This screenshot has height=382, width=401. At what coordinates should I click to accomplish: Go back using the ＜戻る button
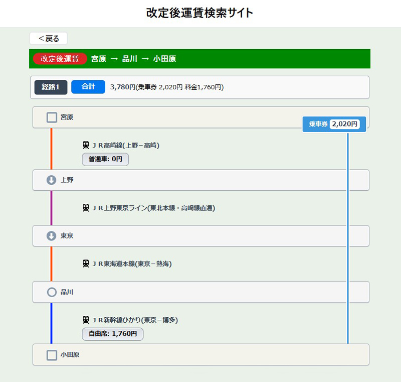49,39
